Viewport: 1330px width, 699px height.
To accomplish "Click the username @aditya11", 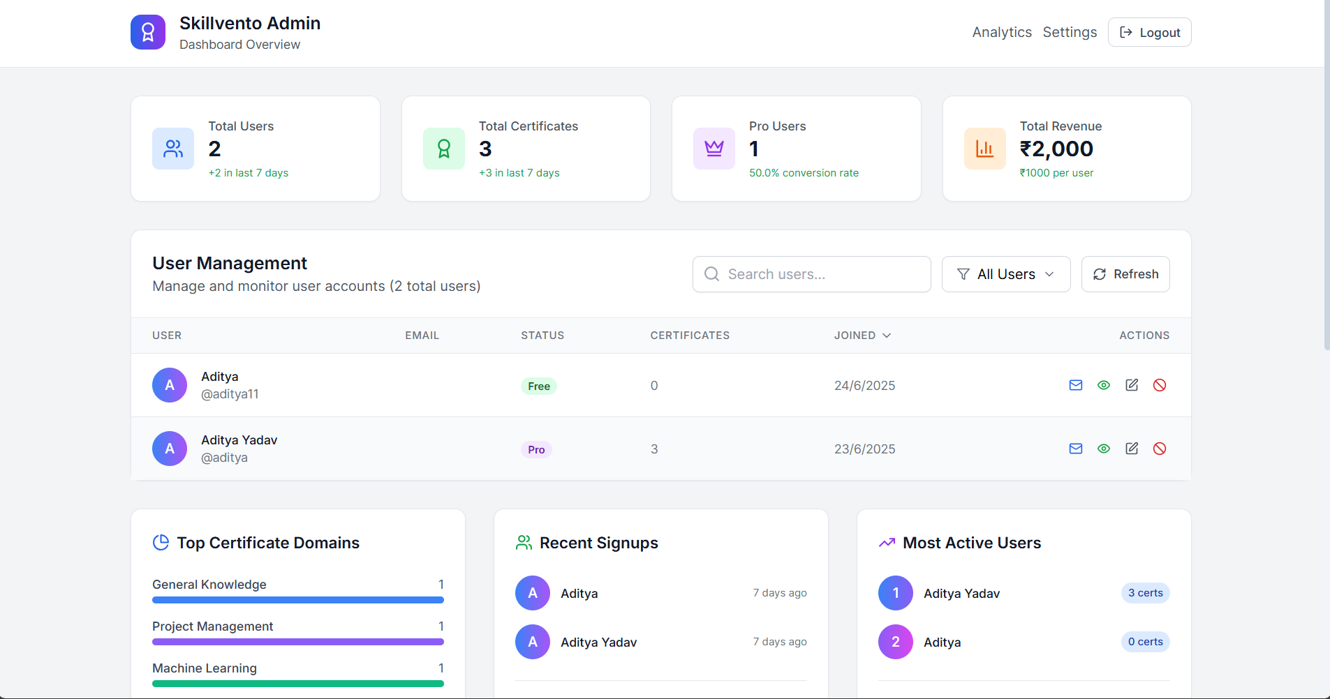I will click(x=230, y=394).
